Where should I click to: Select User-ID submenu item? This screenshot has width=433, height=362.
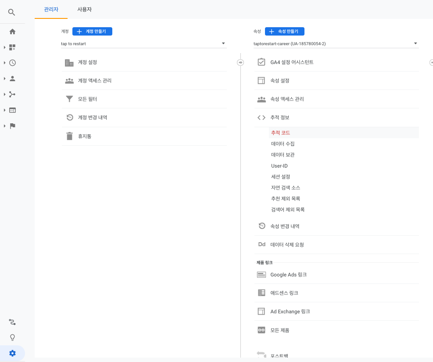click(279, 166)
